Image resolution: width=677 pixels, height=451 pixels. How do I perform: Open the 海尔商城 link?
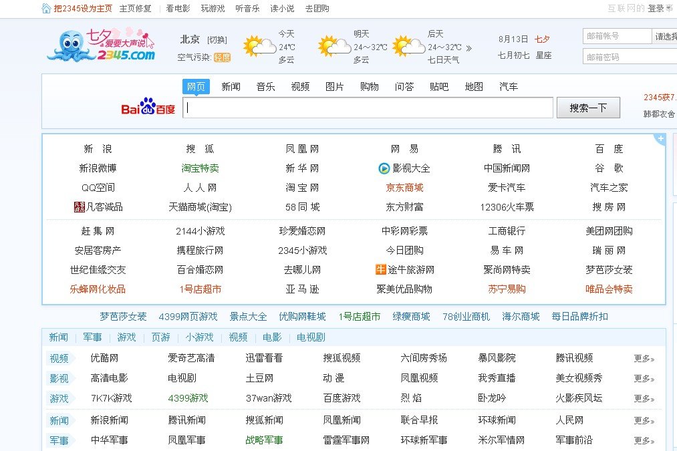pos(521,317)
